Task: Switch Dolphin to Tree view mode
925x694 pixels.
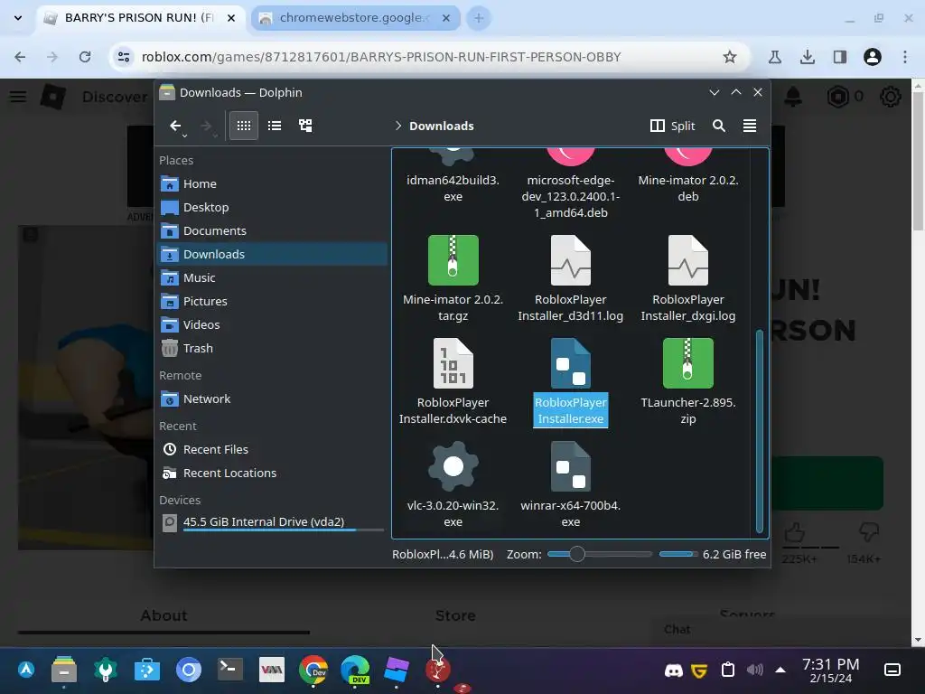Action: pos(305,126)
